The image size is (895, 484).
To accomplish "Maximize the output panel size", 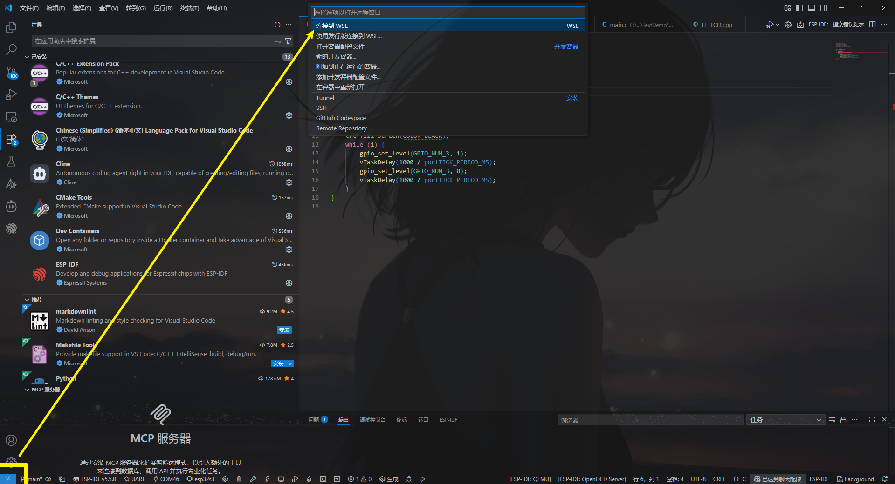I will tap(872, 420).
